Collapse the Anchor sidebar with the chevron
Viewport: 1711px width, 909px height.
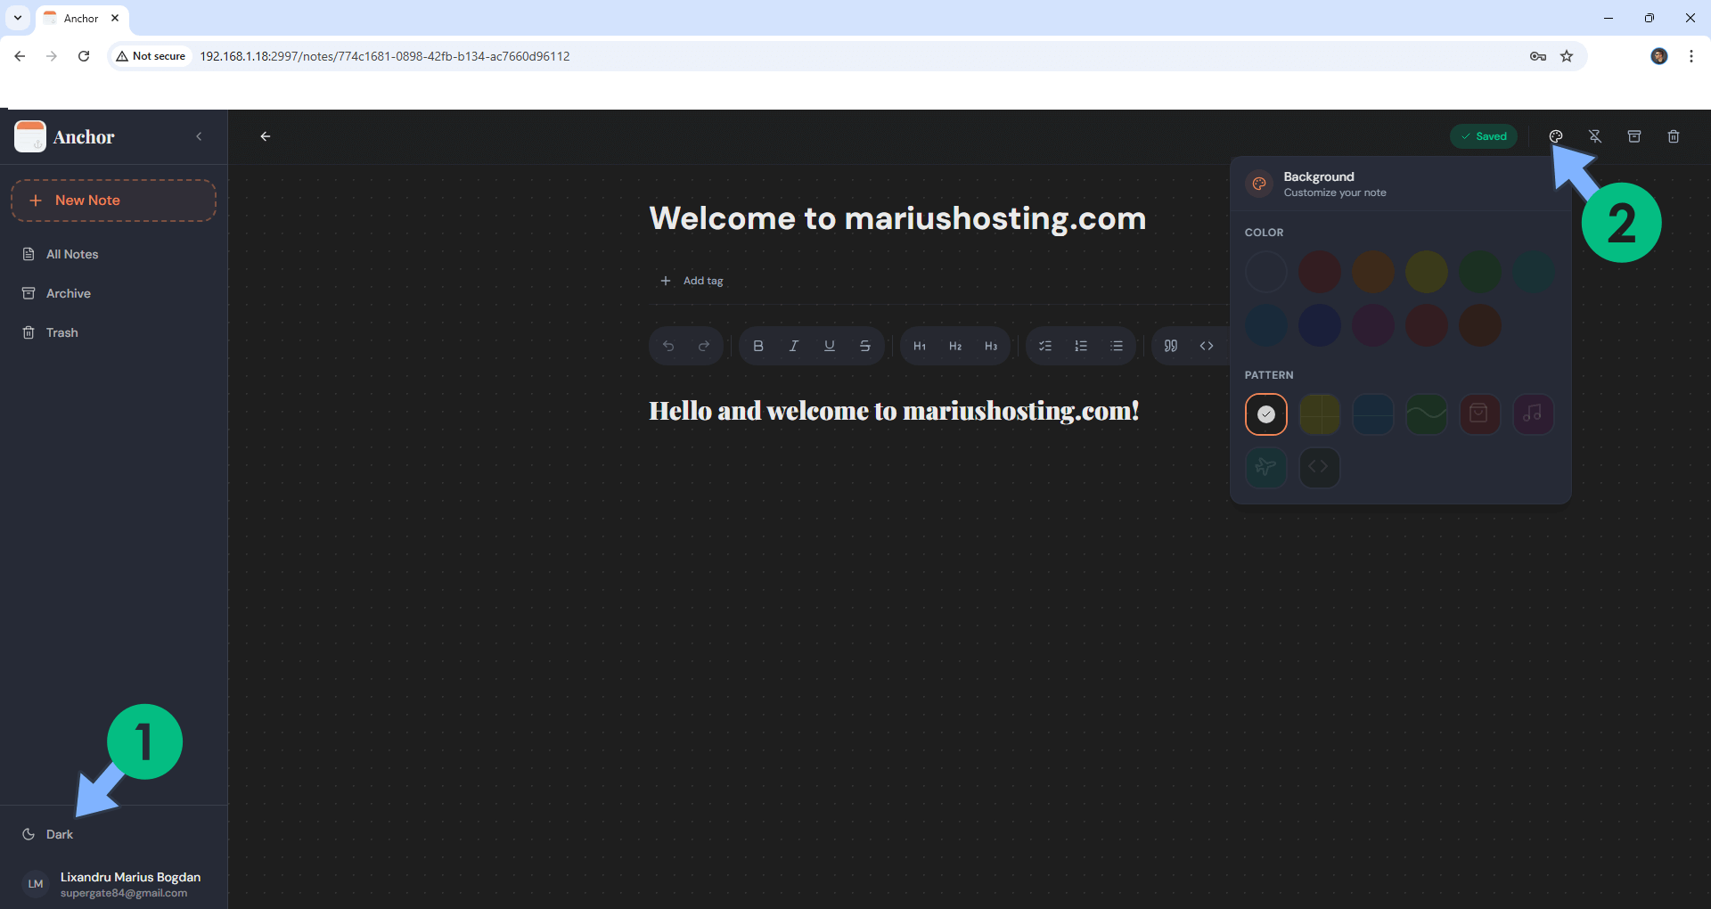[x=199, y=136]
